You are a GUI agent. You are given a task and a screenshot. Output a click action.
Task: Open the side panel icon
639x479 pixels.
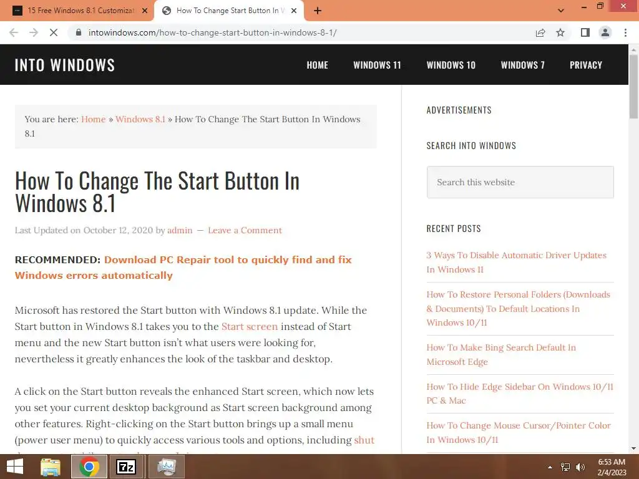[x=585, y=32]
